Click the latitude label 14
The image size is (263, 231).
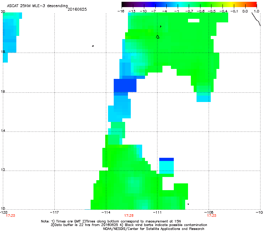(3, 130)
